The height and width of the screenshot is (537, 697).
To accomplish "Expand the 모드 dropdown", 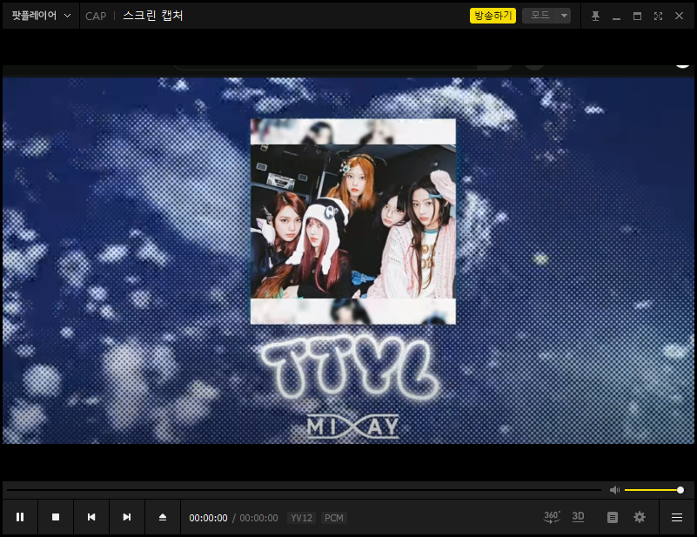I will (546, 16).
